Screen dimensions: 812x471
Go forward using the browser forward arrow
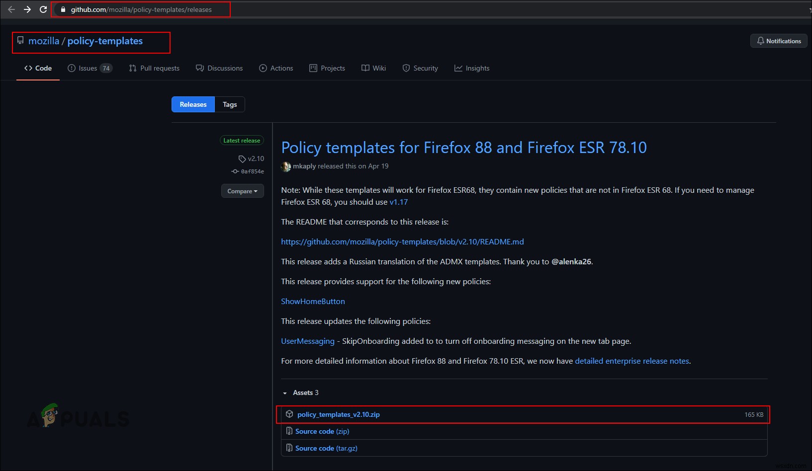pos(27,9)
